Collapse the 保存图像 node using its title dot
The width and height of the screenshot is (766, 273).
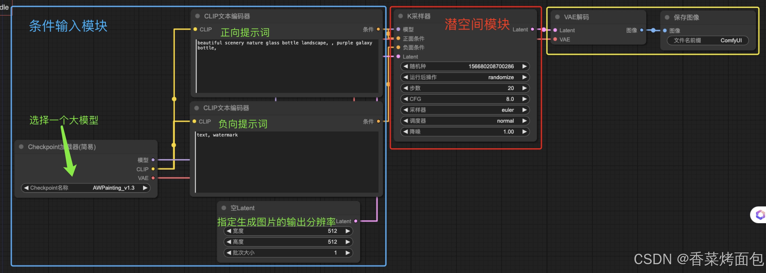(667, 17)
